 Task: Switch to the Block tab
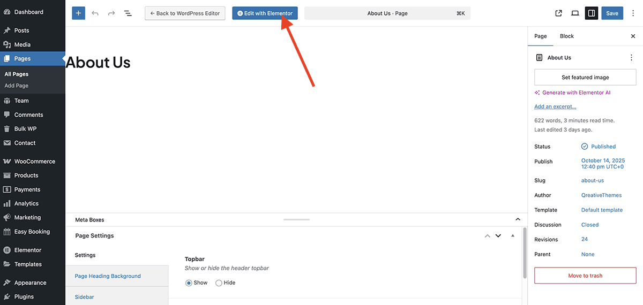[x=566, y=36]
